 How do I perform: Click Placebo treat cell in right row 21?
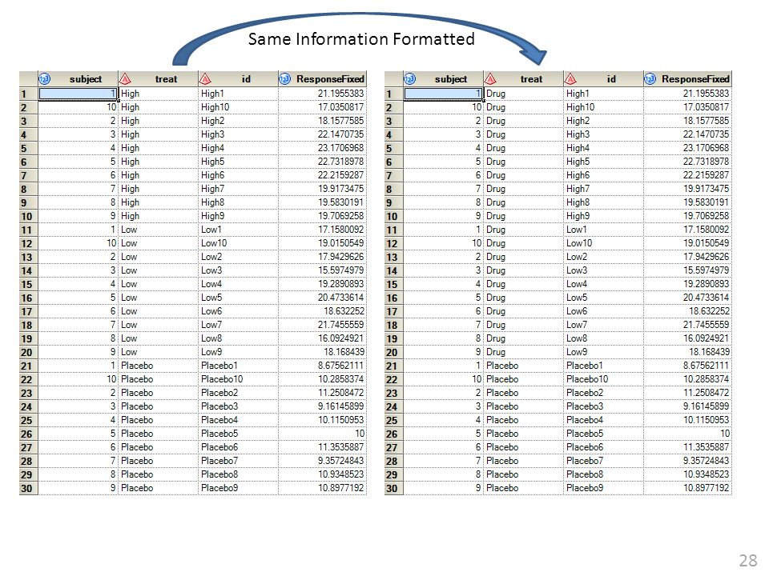click(x=523, y=366)
